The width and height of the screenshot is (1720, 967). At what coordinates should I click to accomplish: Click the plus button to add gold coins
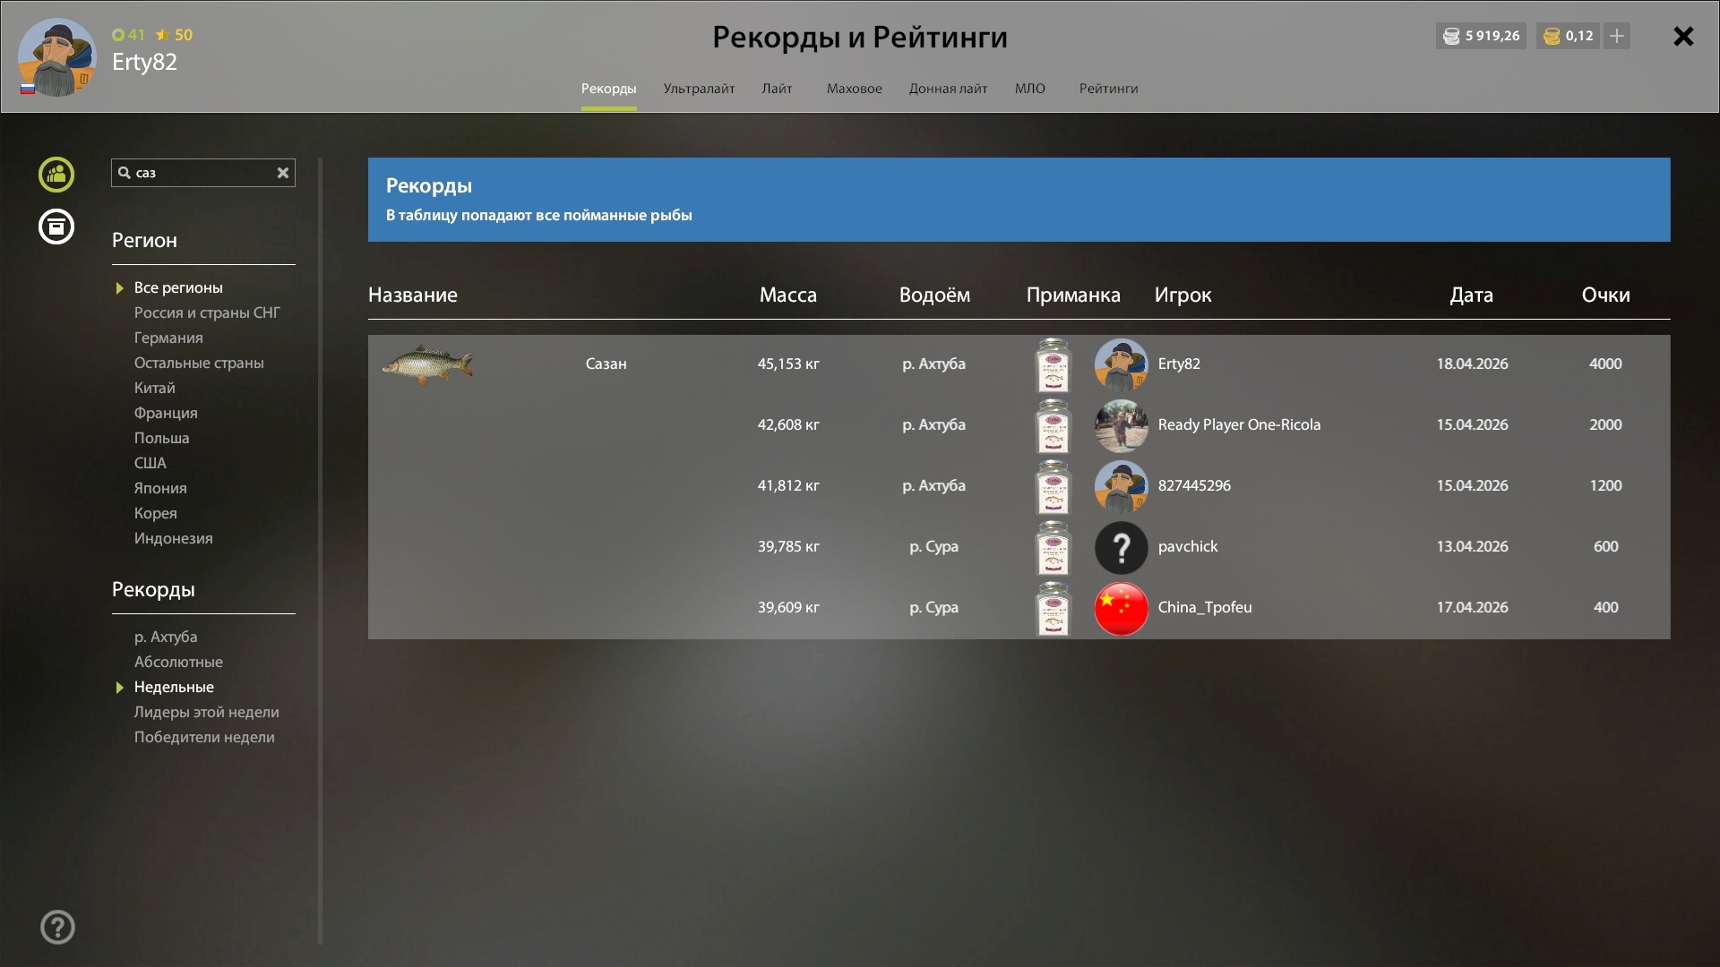1617,36
